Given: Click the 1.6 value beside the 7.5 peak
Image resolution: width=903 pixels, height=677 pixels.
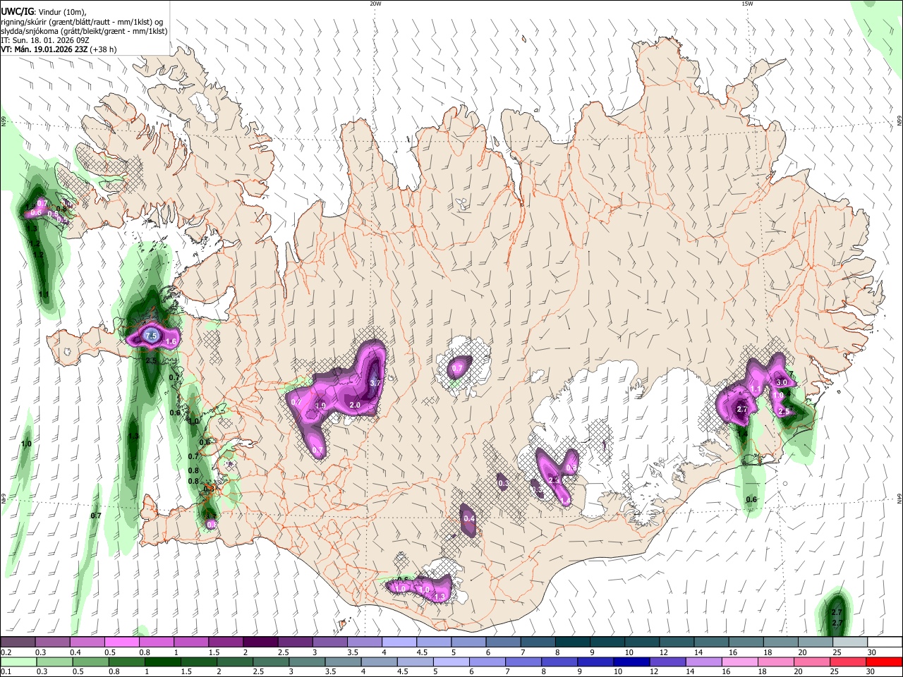Looking at the screenshot, I should (171, 342).
